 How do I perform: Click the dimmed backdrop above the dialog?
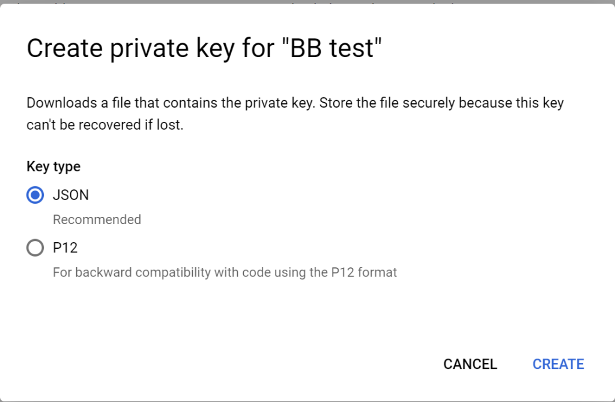coord(307,2)
